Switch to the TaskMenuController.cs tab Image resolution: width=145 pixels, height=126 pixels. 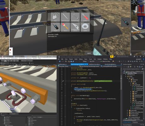tap(94, 64)
